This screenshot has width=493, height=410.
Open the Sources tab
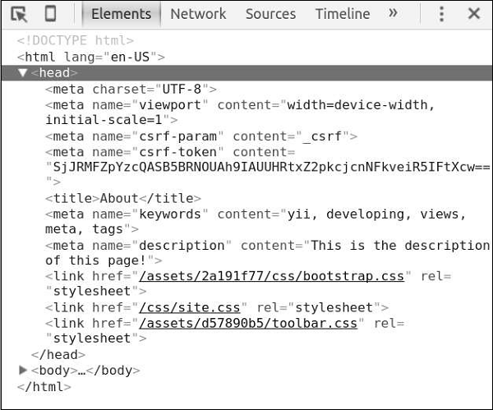270,14
